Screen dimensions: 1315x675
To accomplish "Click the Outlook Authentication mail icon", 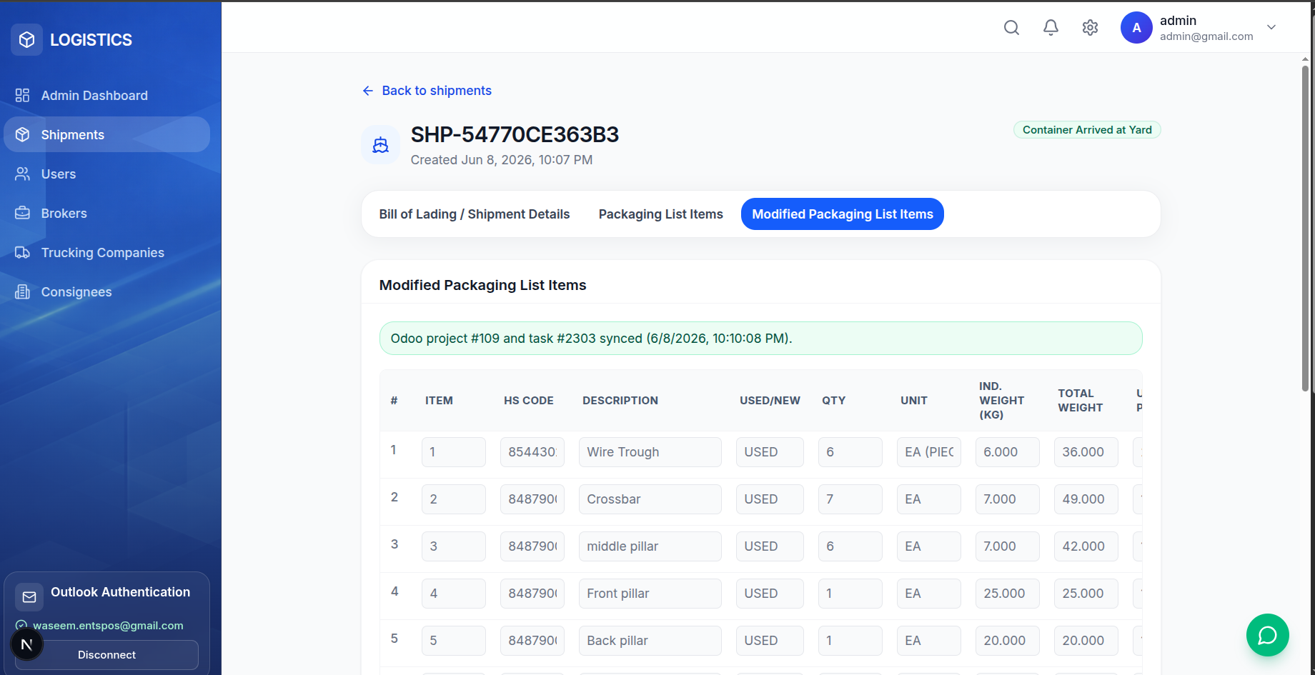I will pos(29,596).
